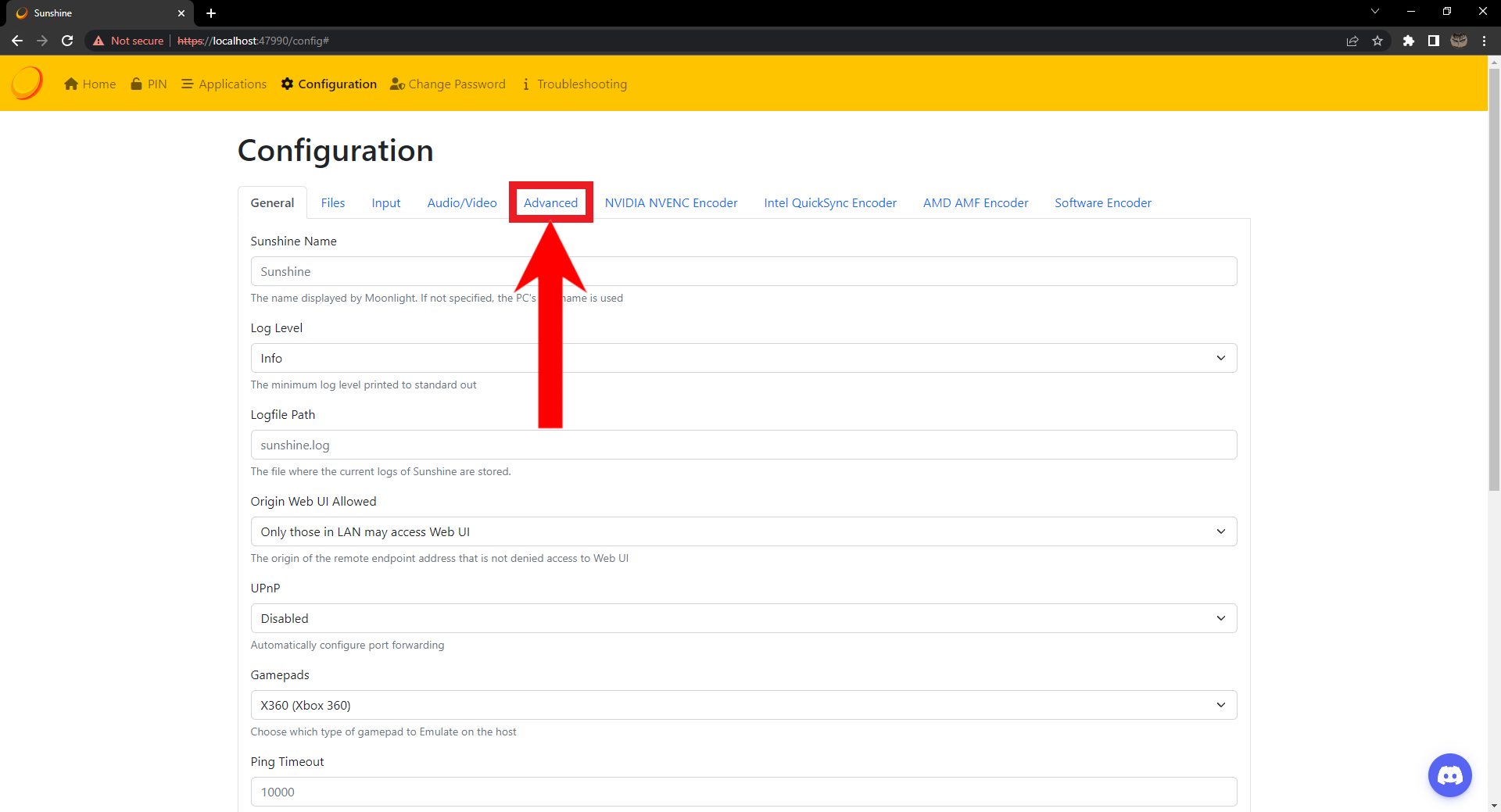Open the Discord chat widget

tap(1449, 775)
